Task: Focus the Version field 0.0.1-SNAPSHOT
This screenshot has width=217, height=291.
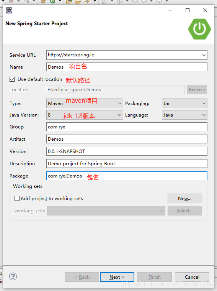Action: [x=127, y=151]
